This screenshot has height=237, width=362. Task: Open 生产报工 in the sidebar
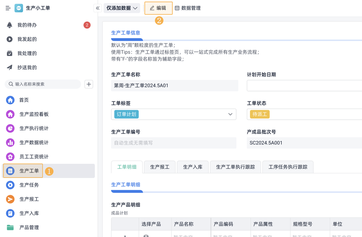point(29,199)
